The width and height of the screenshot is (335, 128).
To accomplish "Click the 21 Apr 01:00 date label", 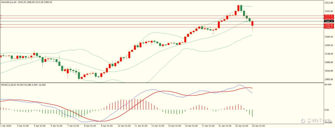I will coord(224,126).
